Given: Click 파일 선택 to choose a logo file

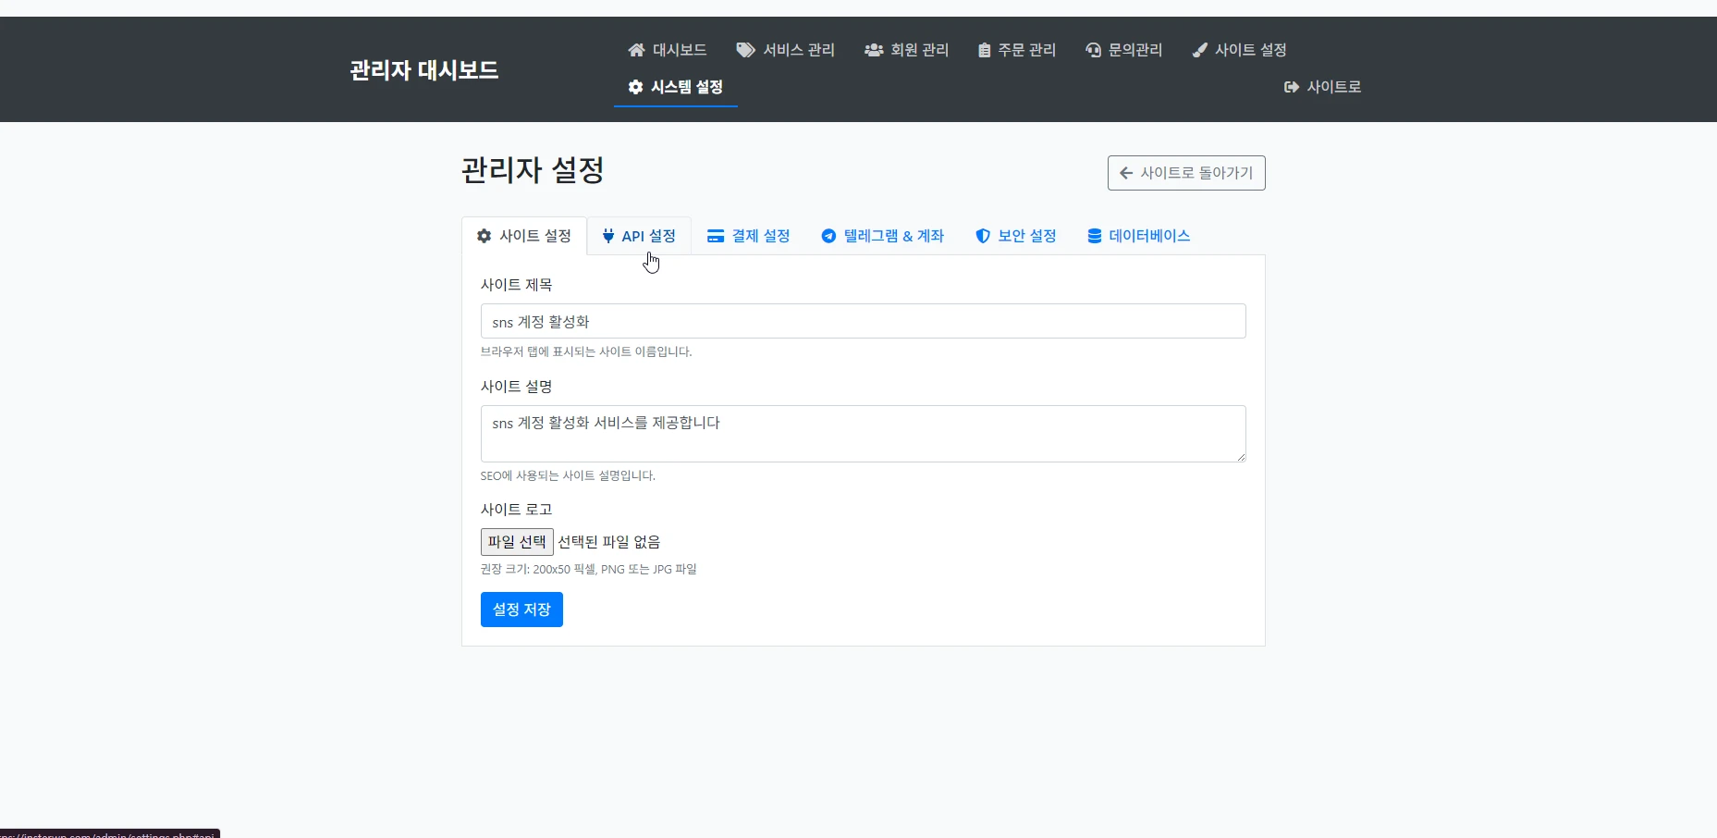Looking at the screenshot, I should 516,541.
